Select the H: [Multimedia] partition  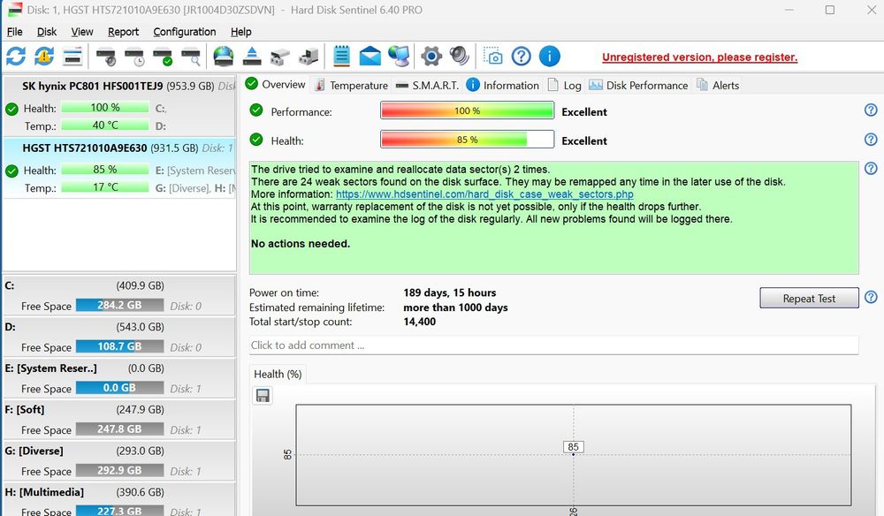(119, 500)
